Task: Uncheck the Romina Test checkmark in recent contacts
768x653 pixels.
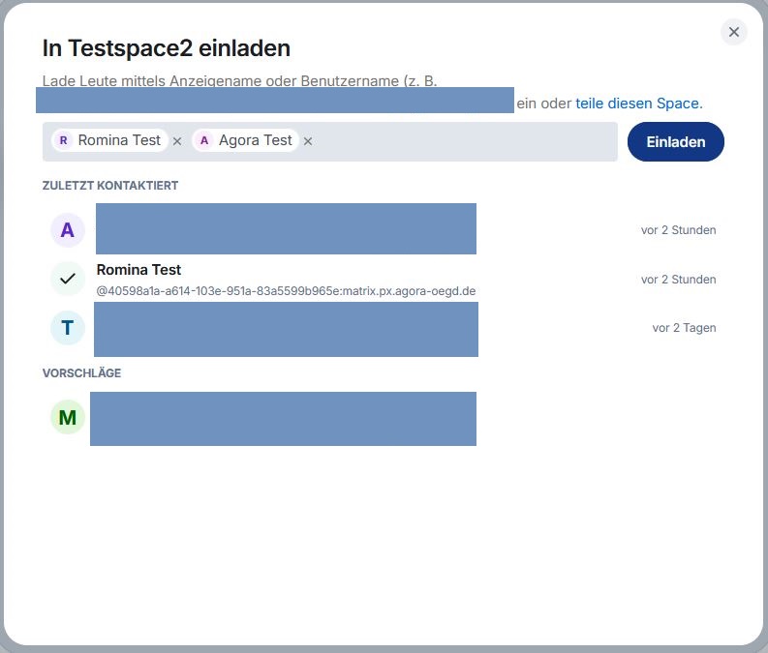Action: 68,279
